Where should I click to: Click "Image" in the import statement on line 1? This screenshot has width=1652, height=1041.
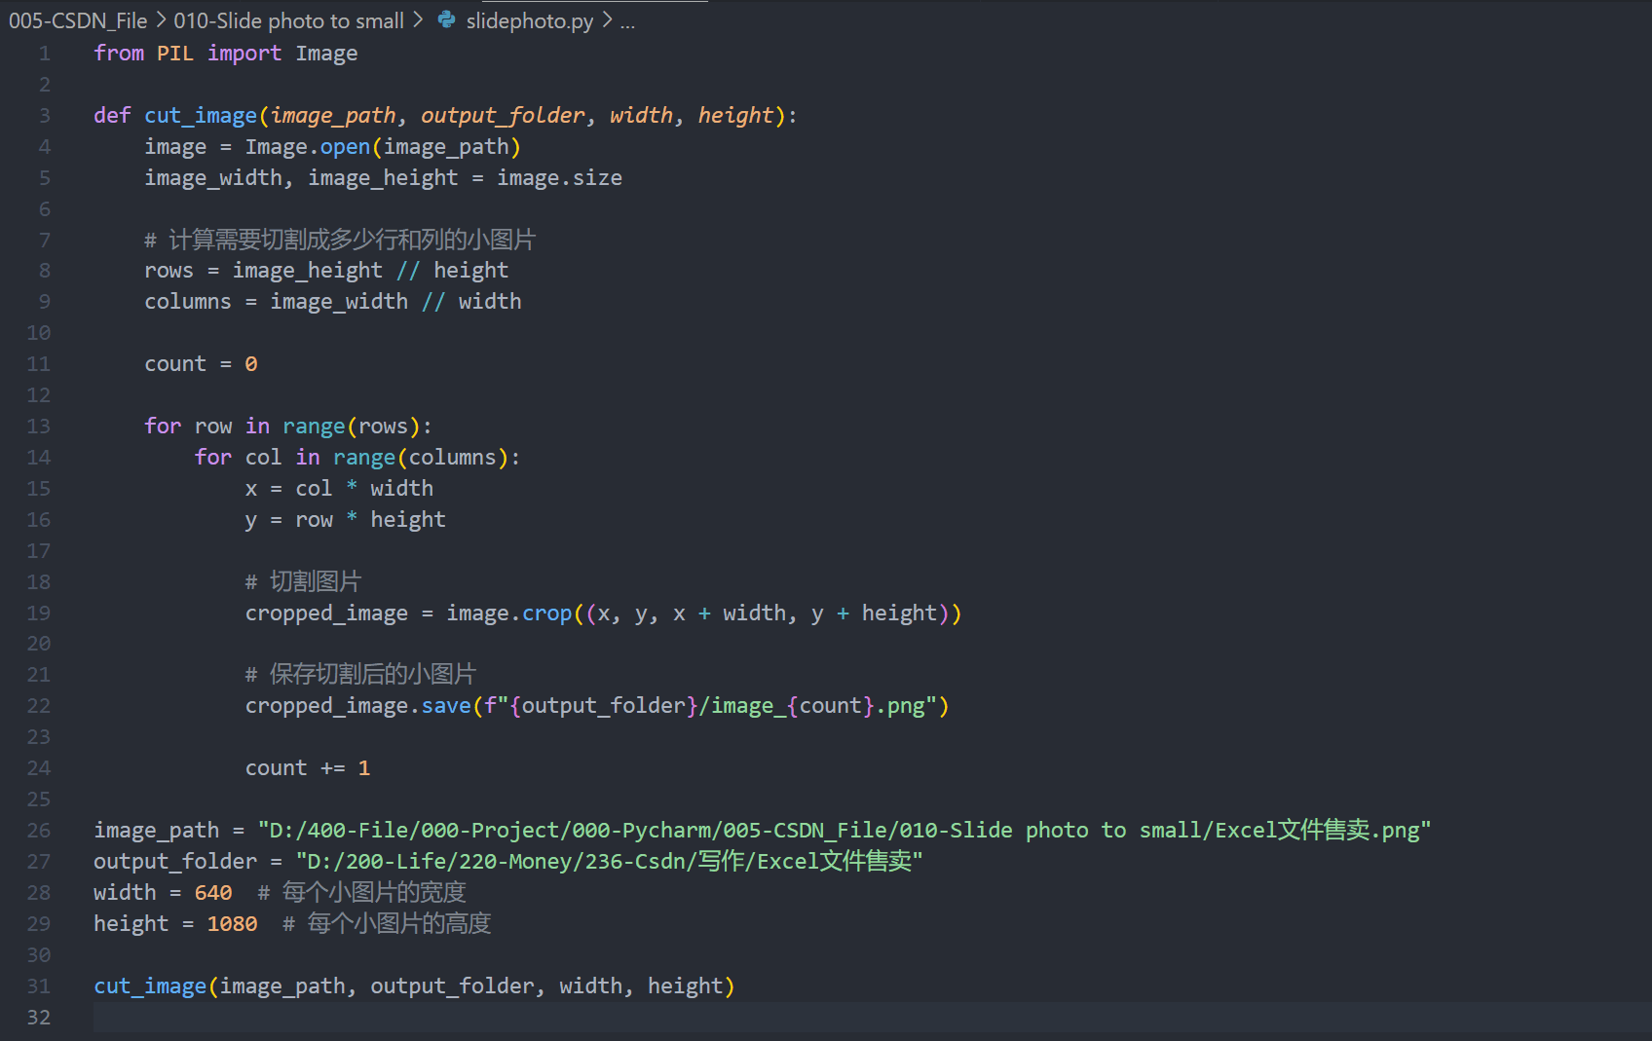(326, 54)
